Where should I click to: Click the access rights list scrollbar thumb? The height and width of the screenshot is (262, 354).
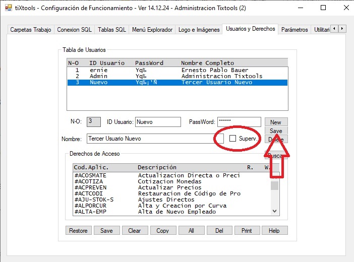tap(274, 185)
